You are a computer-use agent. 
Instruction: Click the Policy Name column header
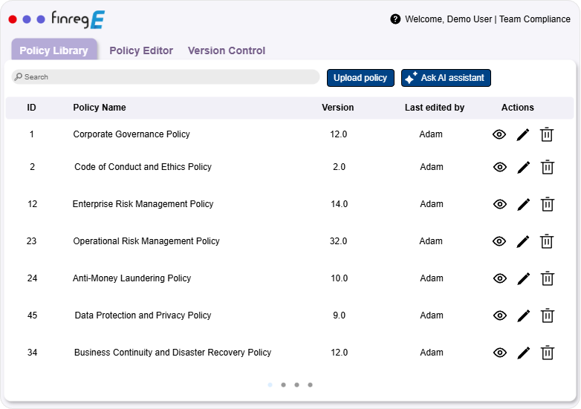[100, 108]
